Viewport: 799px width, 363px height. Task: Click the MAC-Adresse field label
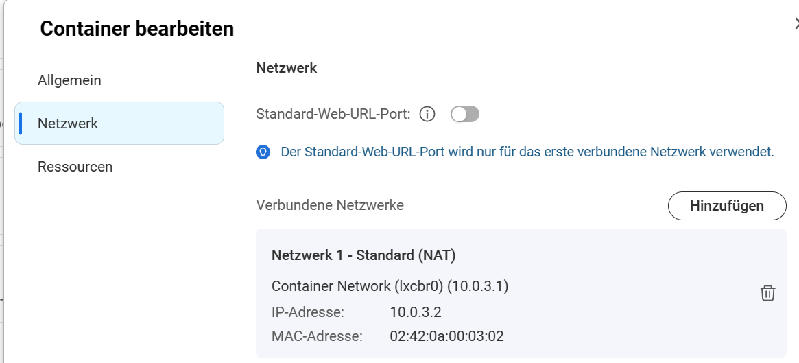click(317, 336)
